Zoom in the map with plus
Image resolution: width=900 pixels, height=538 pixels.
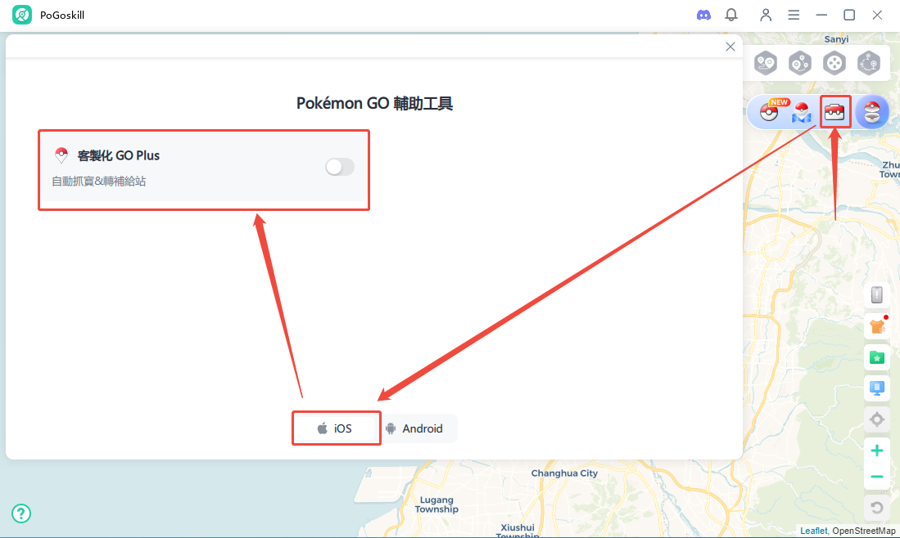(876, 451)
